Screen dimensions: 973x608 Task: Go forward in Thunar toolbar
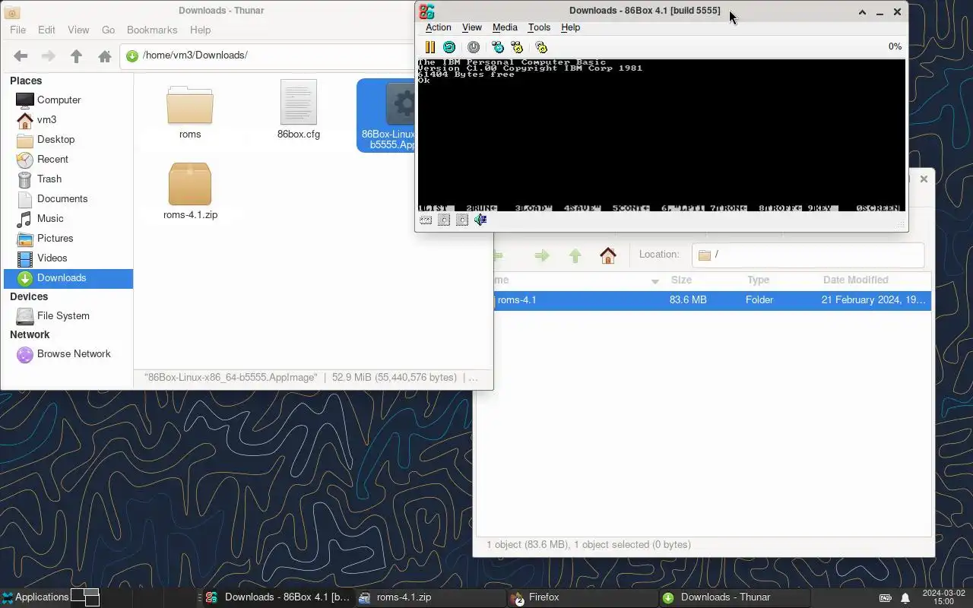pos(48,55)
